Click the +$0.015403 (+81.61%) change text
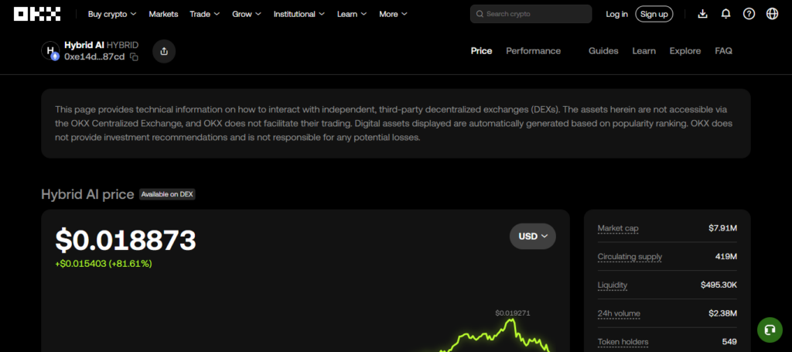Screen dimensions: 792x352 [104, 264]
